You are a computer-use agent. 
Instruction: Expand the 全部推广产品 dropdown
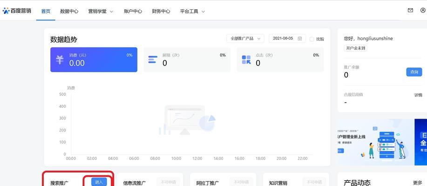[x=245, y=38]
